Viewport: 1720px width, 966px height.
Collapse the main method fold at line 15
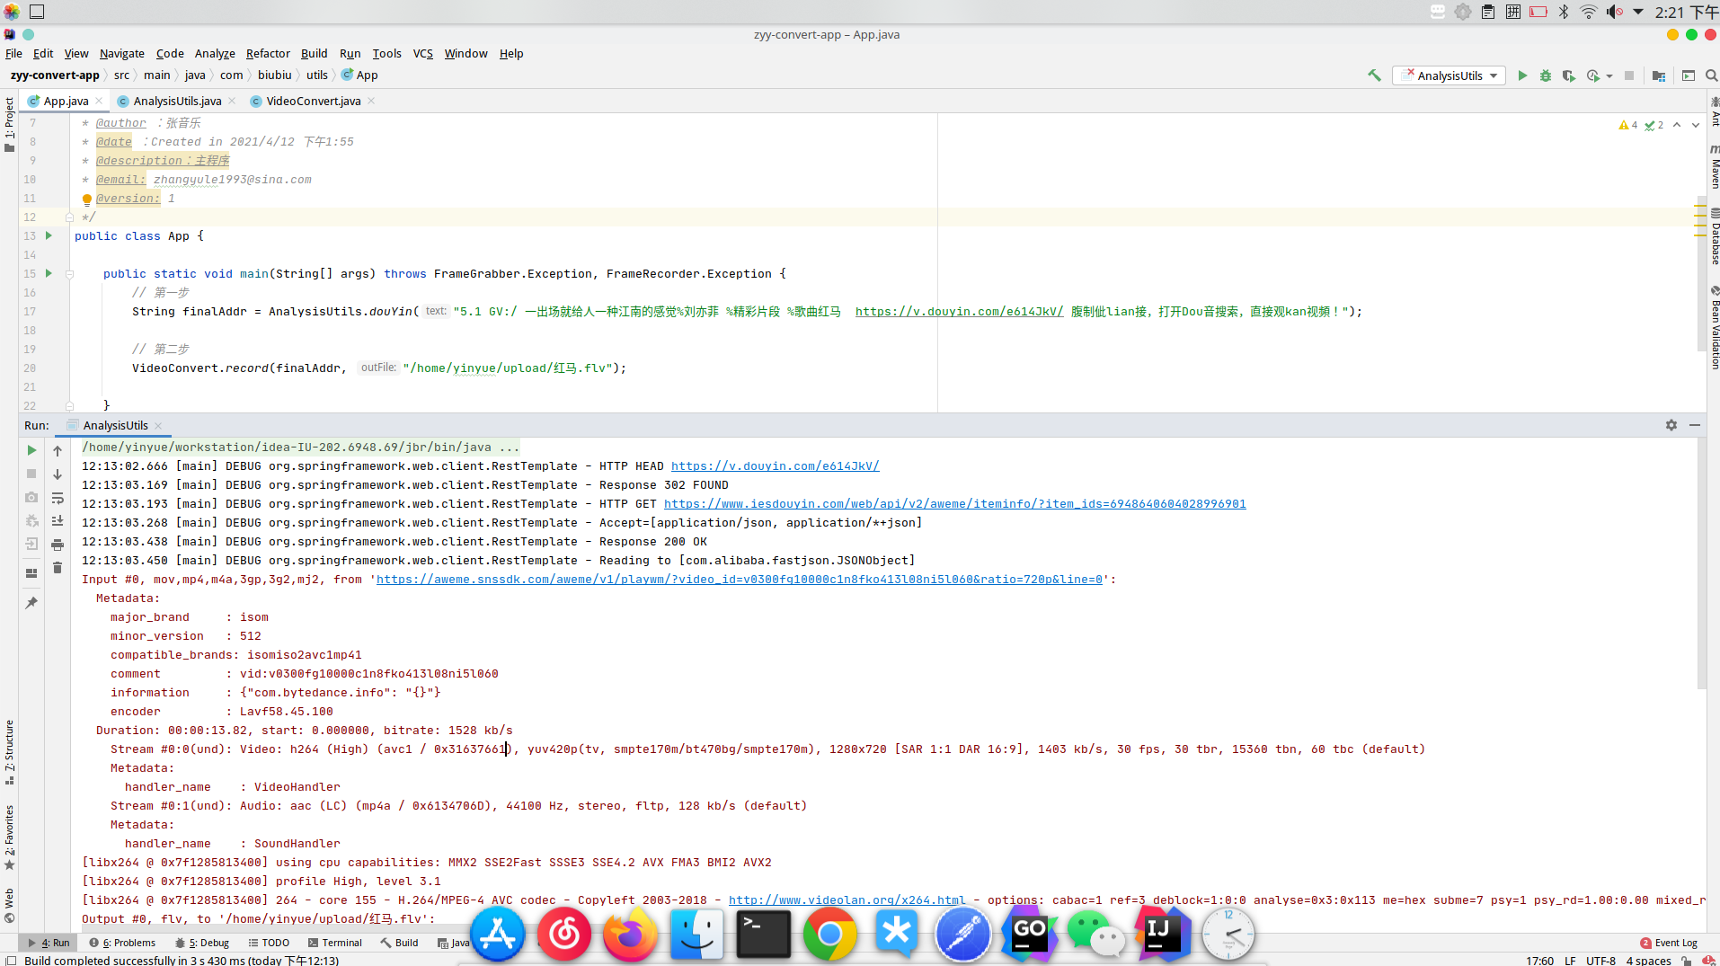(69, 274)
